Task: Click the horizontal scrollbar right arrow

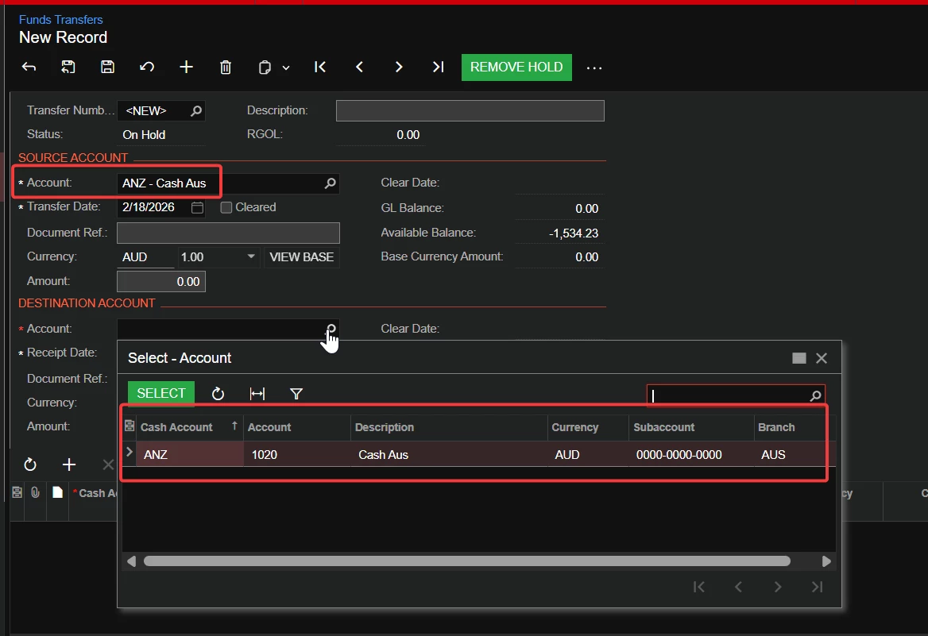Action: (x=826, y=561)
